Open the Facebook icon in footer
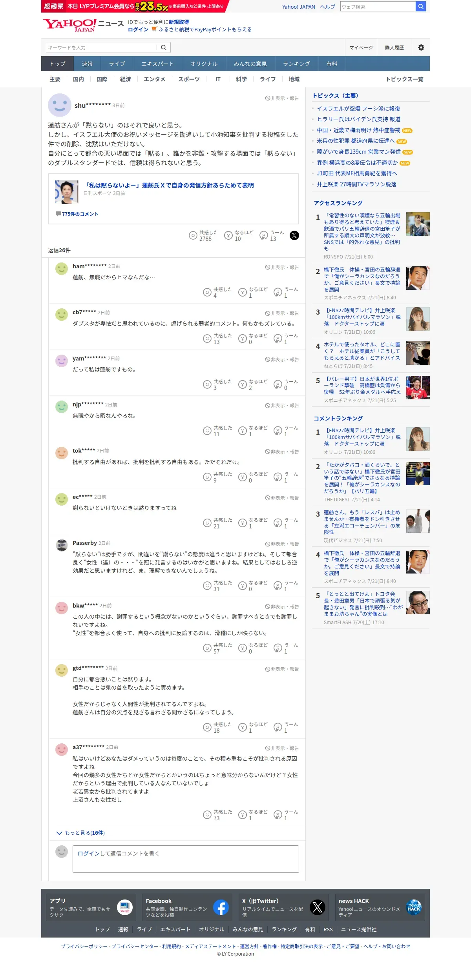 point(221,907)
